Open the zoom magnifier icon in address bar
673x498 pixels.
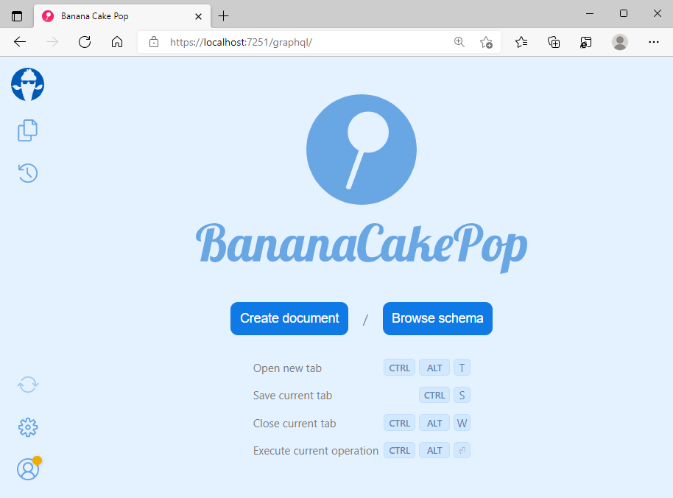[459, 42]
